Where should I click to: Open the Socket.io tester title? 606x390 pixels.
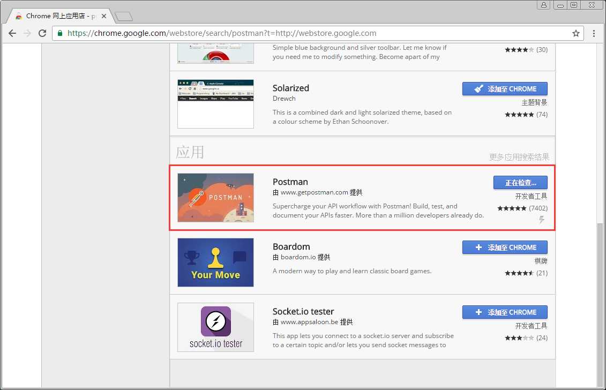coord(303,312)
